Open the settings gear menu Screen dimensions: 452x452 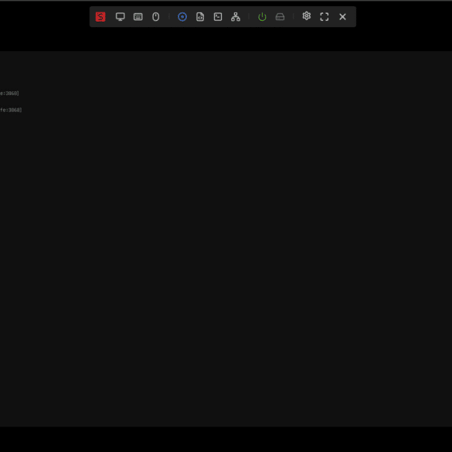pyautogui.click(x=307, y=16)
